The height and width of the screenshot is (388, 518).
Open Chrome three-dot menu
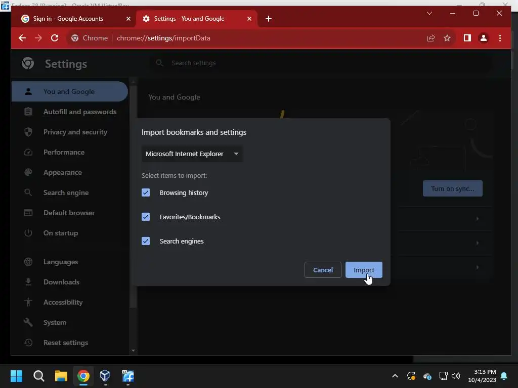pos(500,38)
